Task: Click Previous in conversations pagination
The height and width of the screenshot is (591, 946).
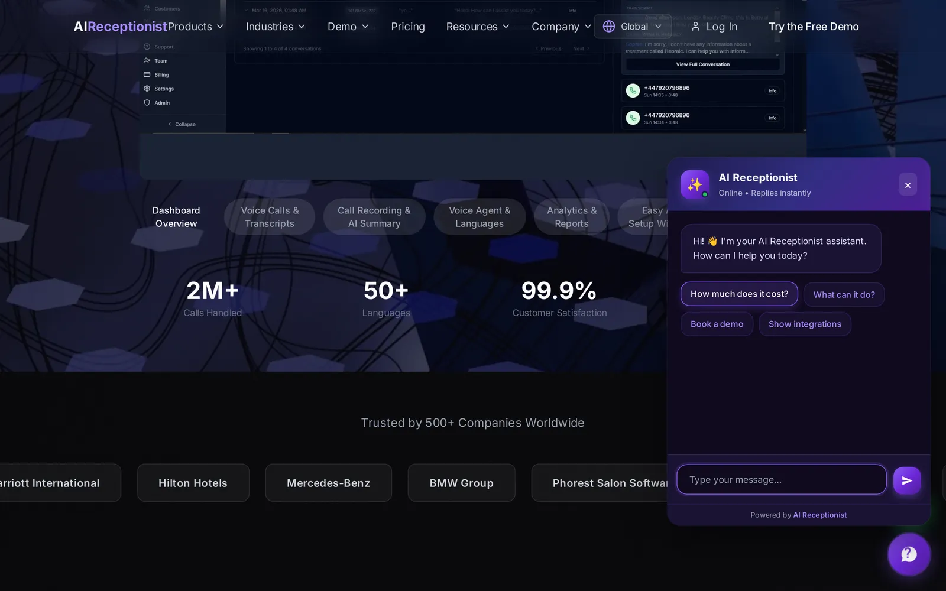Action: 548,49
